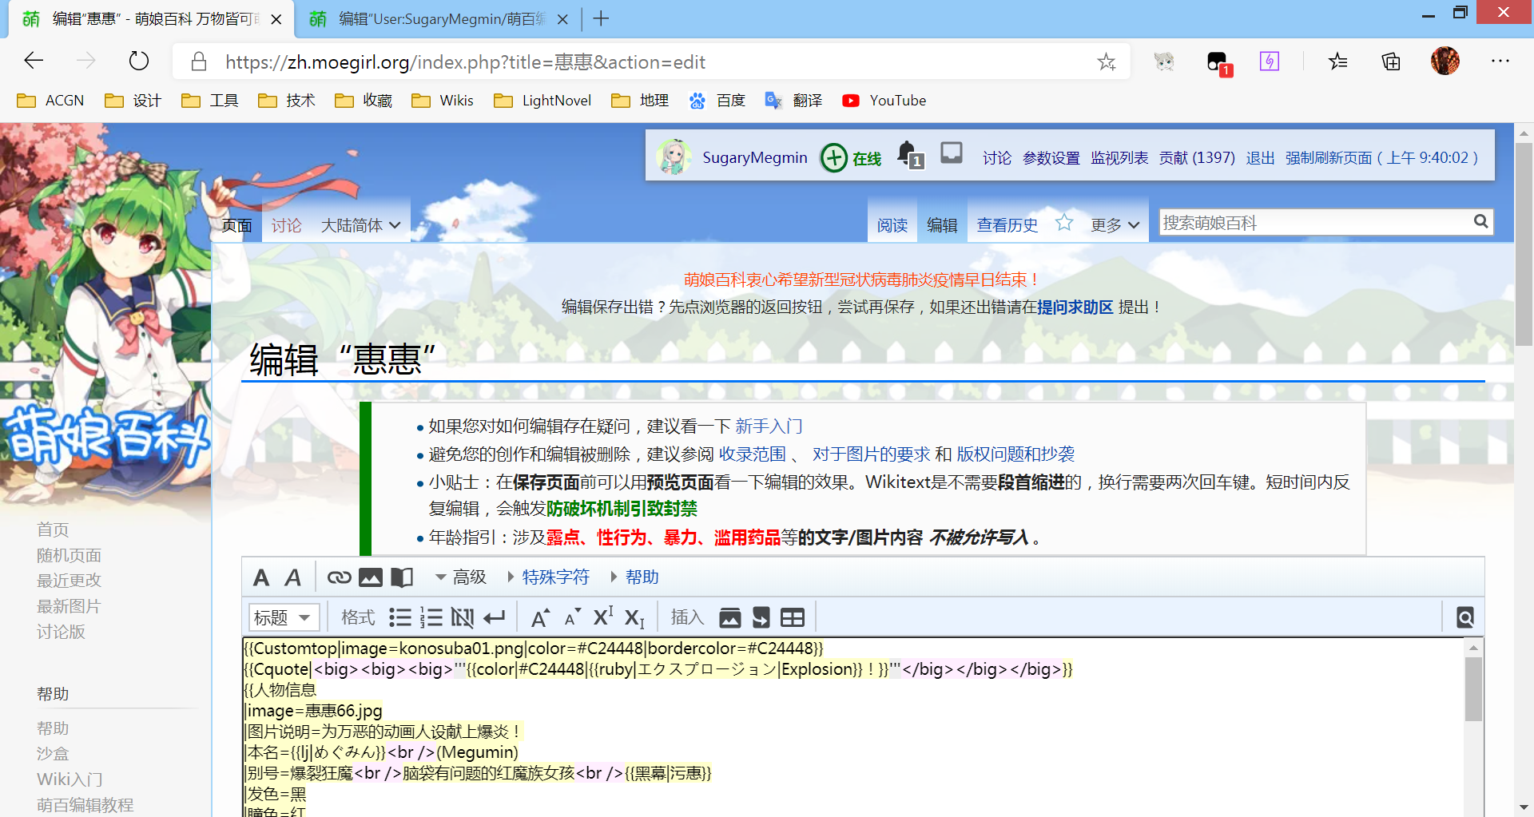
Task: Expand the 更多 more actions menu
Action: tap(1115, 225)
